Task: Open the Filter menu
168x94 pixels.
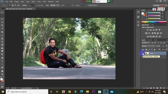Action: [39, 2]
